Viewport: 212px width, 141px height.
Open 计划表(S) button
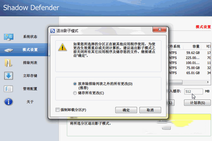click(197, 103)
